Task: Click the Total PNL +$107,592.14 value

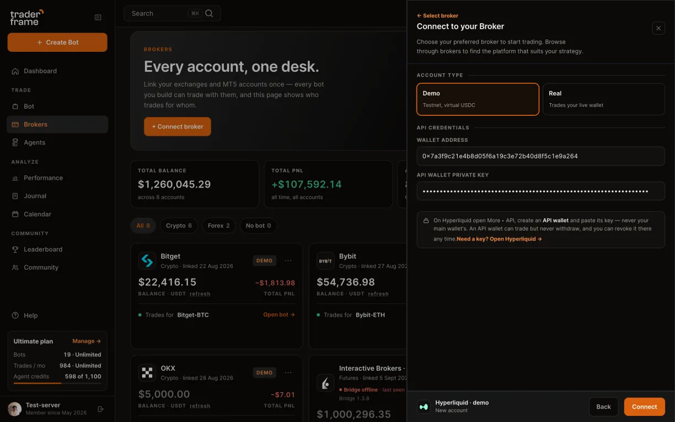Action: tap(307, 184)
